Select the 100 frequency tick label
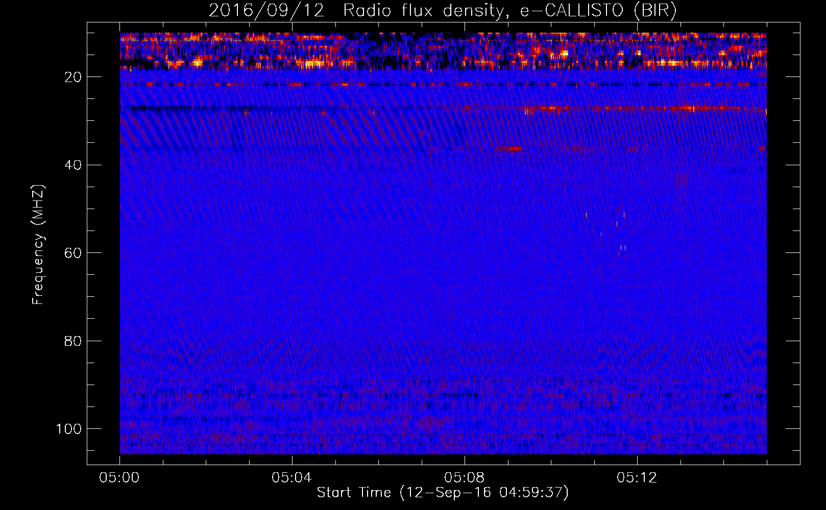 [69, 429]
